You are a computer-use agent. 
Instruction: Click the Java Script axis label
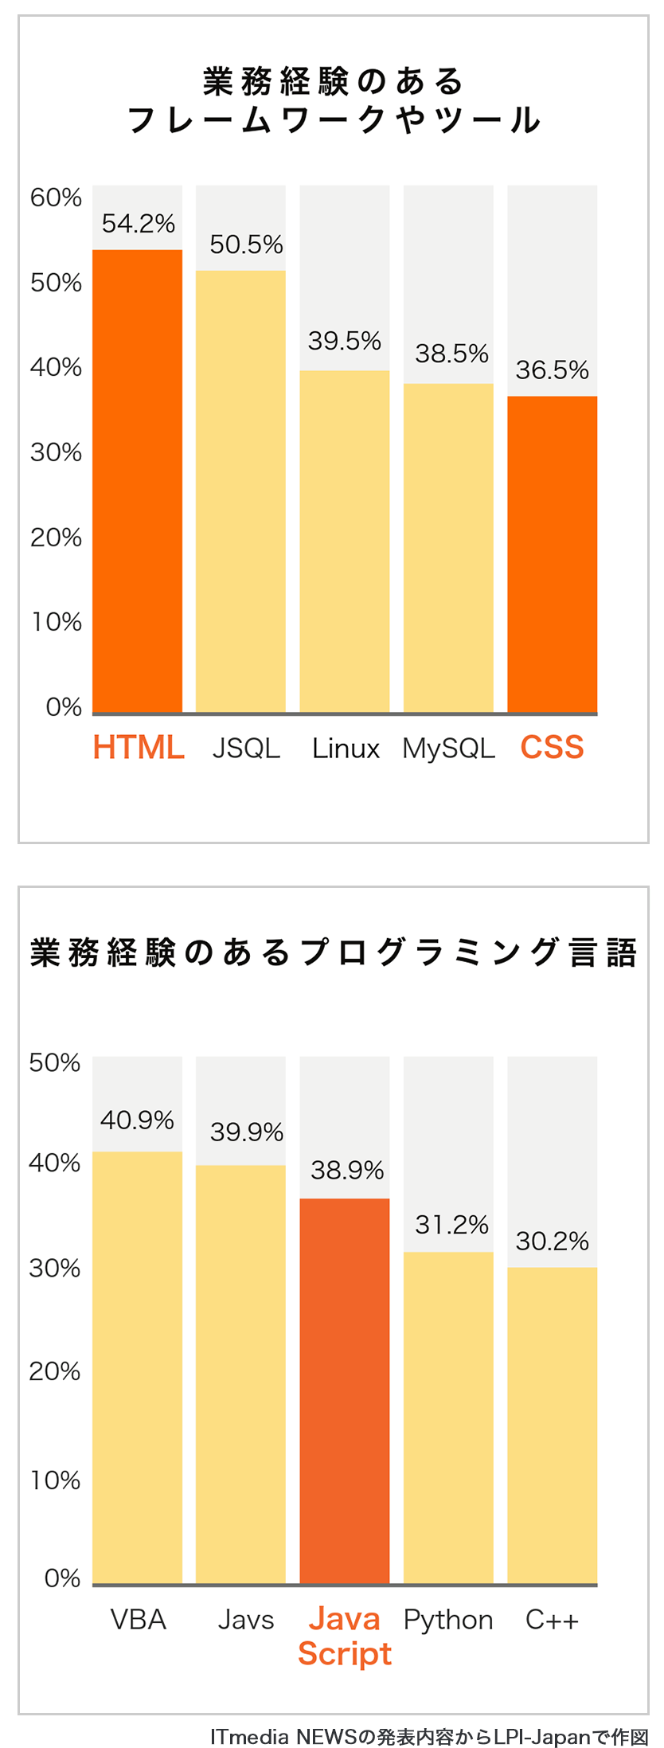[x=345, y=1636]
